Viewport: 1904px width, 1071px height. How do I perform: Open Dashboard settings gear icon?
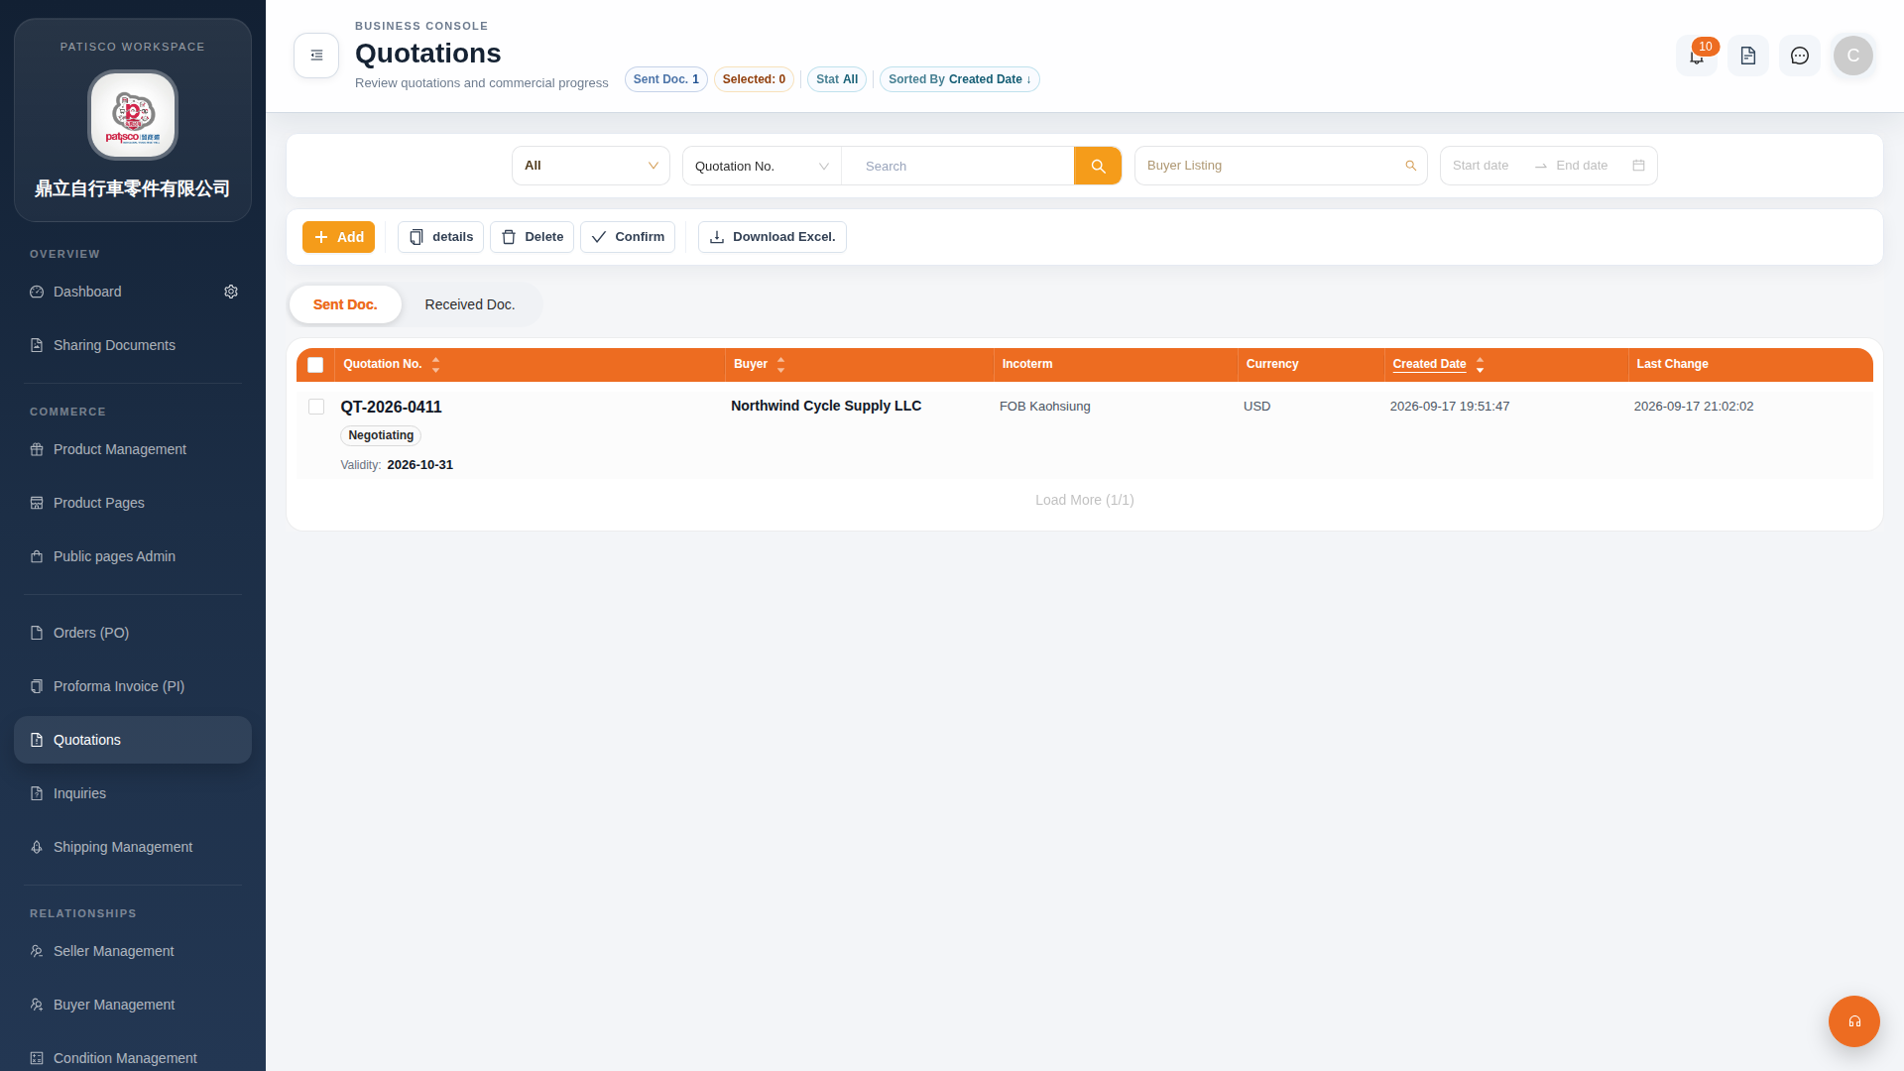tap(231, 292)
